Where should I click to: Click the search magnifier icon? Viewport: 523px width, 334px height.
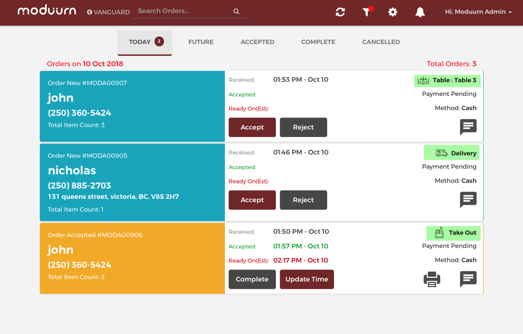[x=236, y=11]
